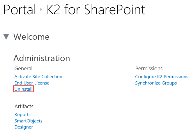Screen dimensions: 191x132
Task: Select the Administration heading
Action: point(42,58)
